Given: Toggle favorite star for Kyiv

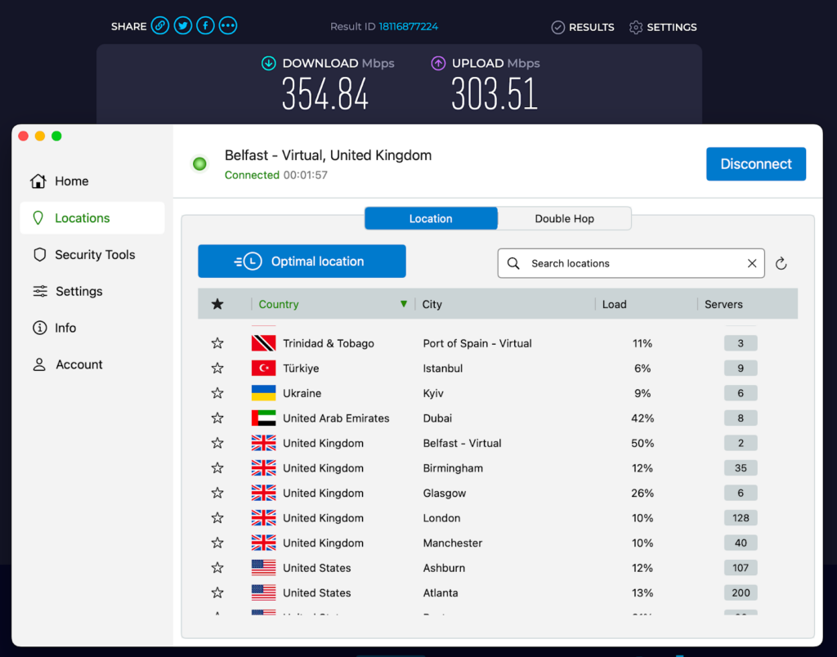Looking at the screenshot, I should (217, 393).
